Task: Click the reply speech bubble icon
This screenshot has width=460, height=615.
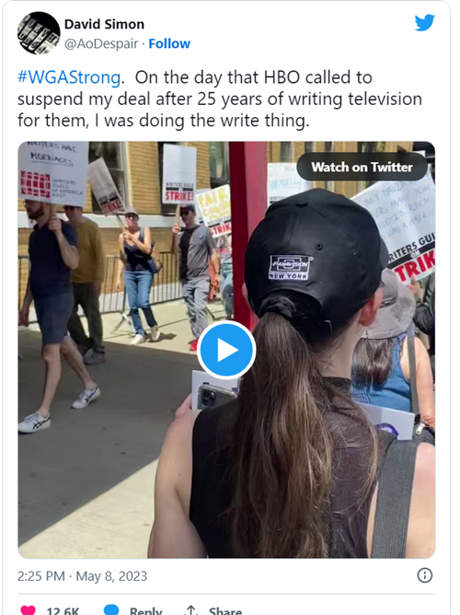Action: [x=111, y=609]
